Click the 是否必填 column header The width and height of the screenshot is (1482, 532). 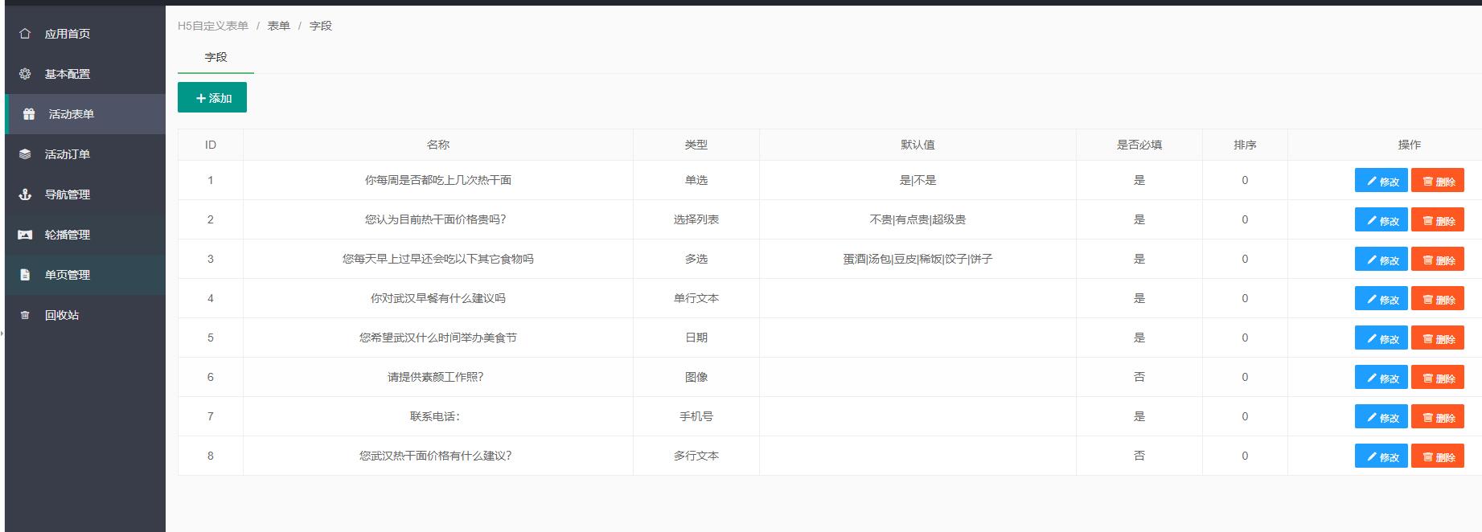click(x=1139, y=145)
